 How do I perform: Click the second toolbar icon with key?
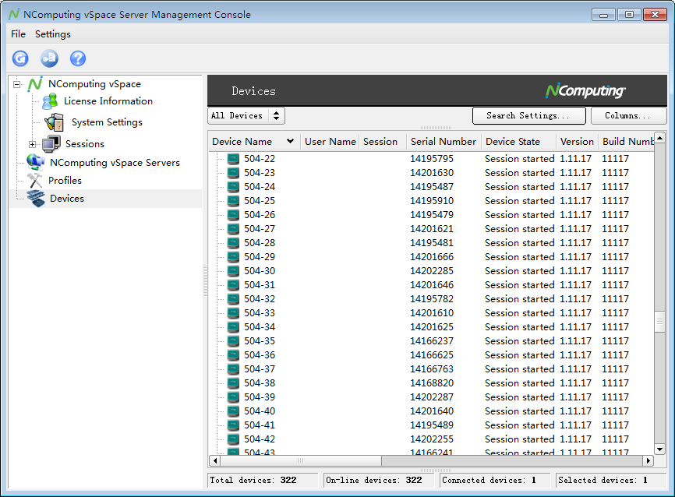pyautogui.click(x=49, y=58)
